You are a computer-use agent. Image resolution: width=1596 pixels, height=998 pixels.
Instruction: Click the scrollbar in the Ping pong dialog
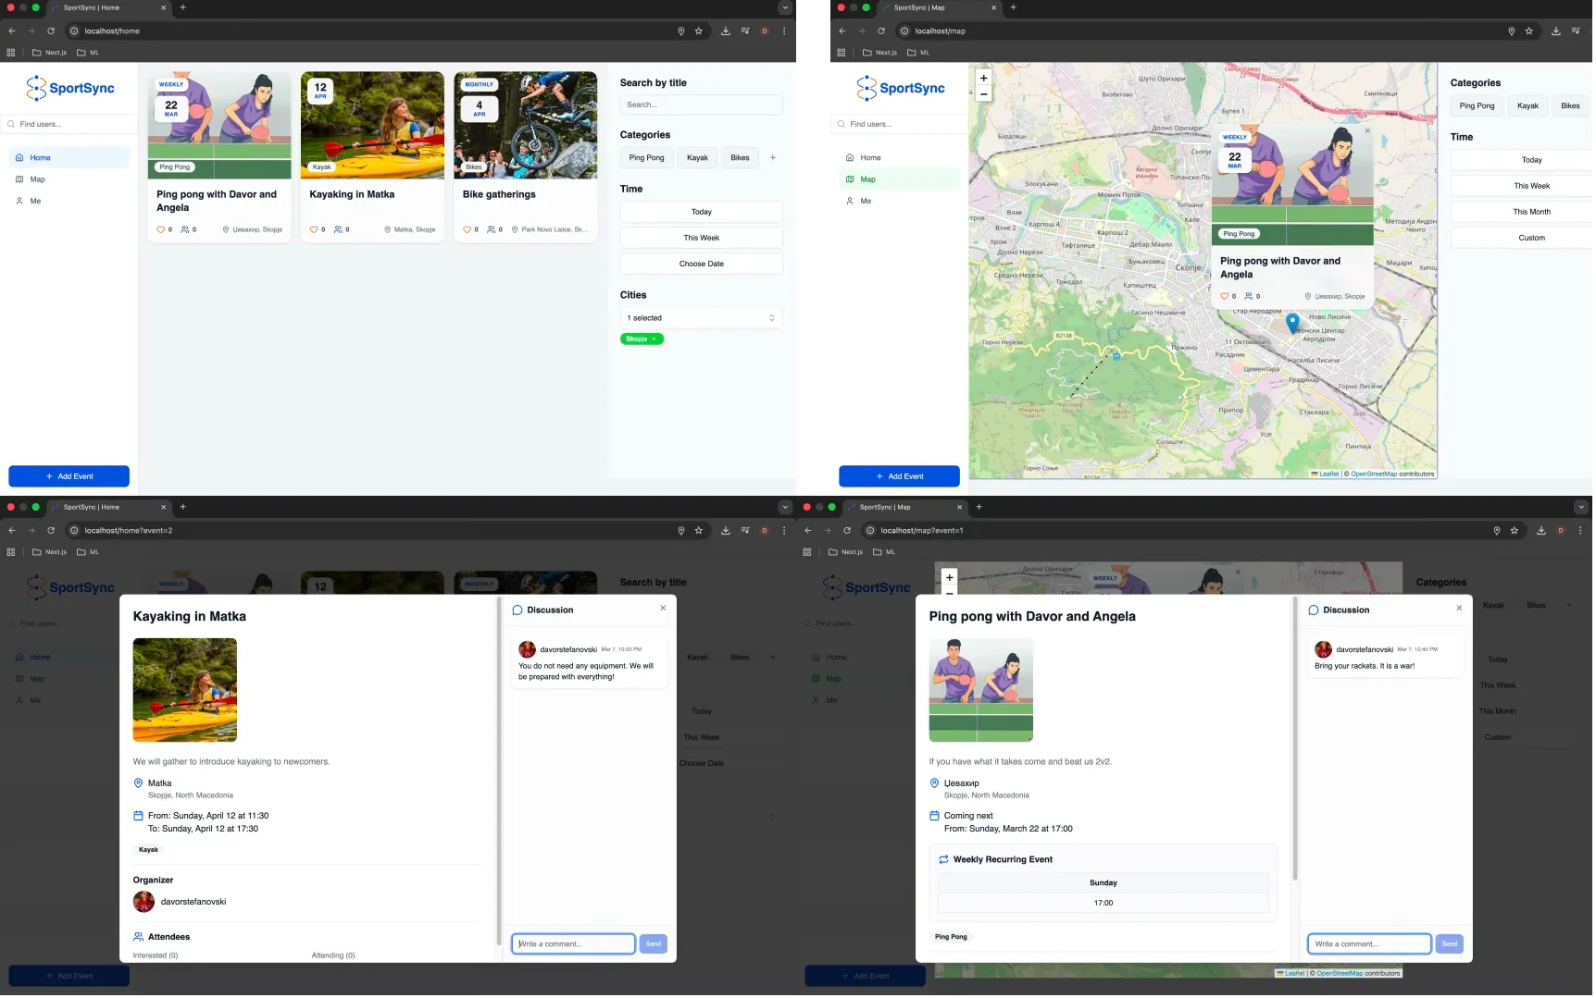[x=1297, y=740]
